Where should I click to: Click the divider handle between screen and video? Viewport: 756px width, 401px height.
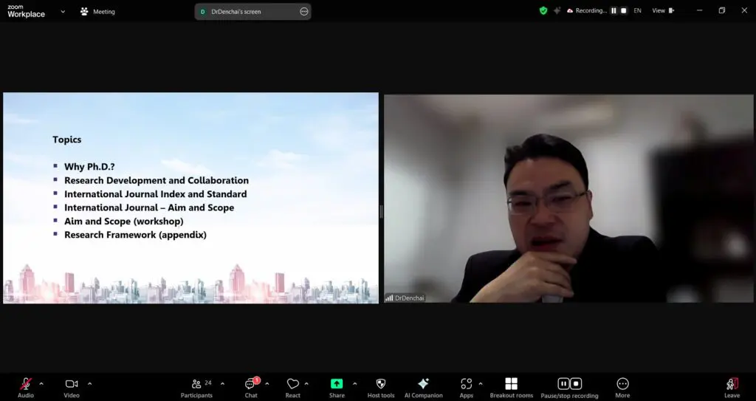coord(381,211)
